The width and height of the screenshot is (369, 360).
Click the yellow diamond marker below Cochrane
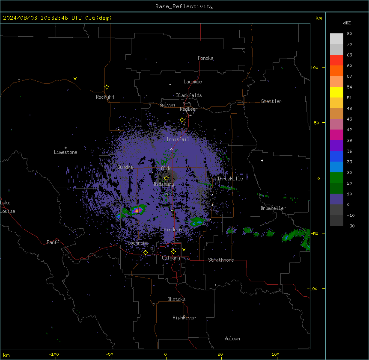tap(146, 252)
